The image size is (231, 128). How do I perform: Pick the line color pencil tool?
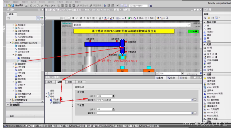click(x=111, y=18)
